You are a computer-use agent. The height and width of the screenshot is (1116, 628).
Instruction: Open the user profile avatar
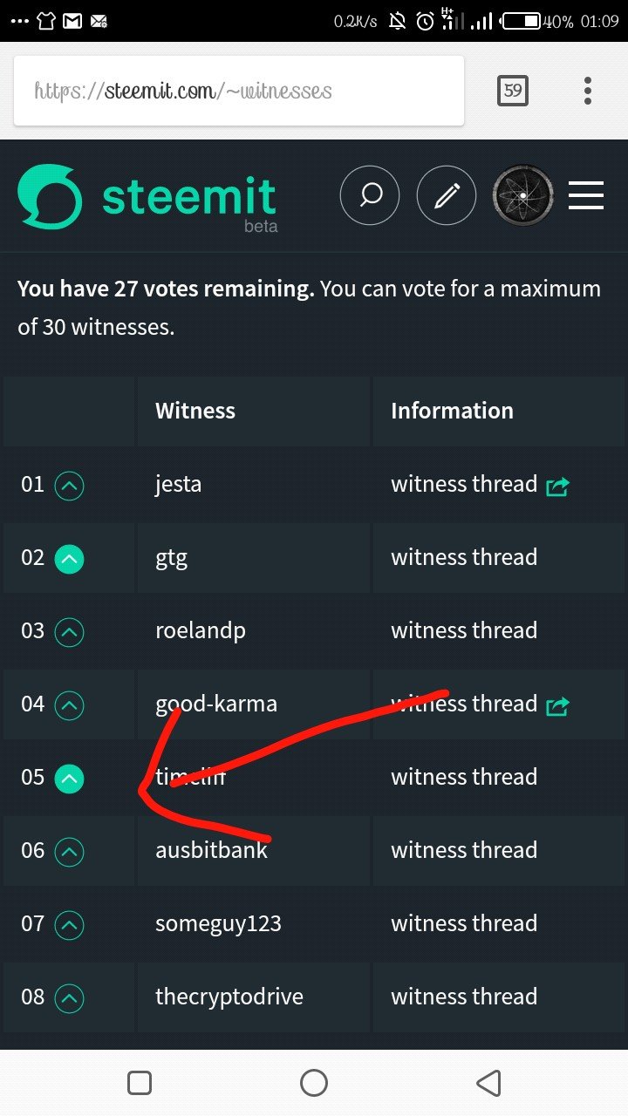point(522,196)
